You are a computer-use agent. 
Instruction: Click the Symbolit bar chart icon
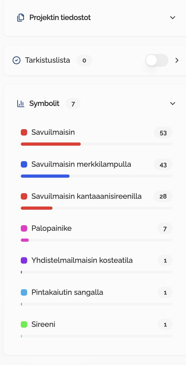pos(21,104)
